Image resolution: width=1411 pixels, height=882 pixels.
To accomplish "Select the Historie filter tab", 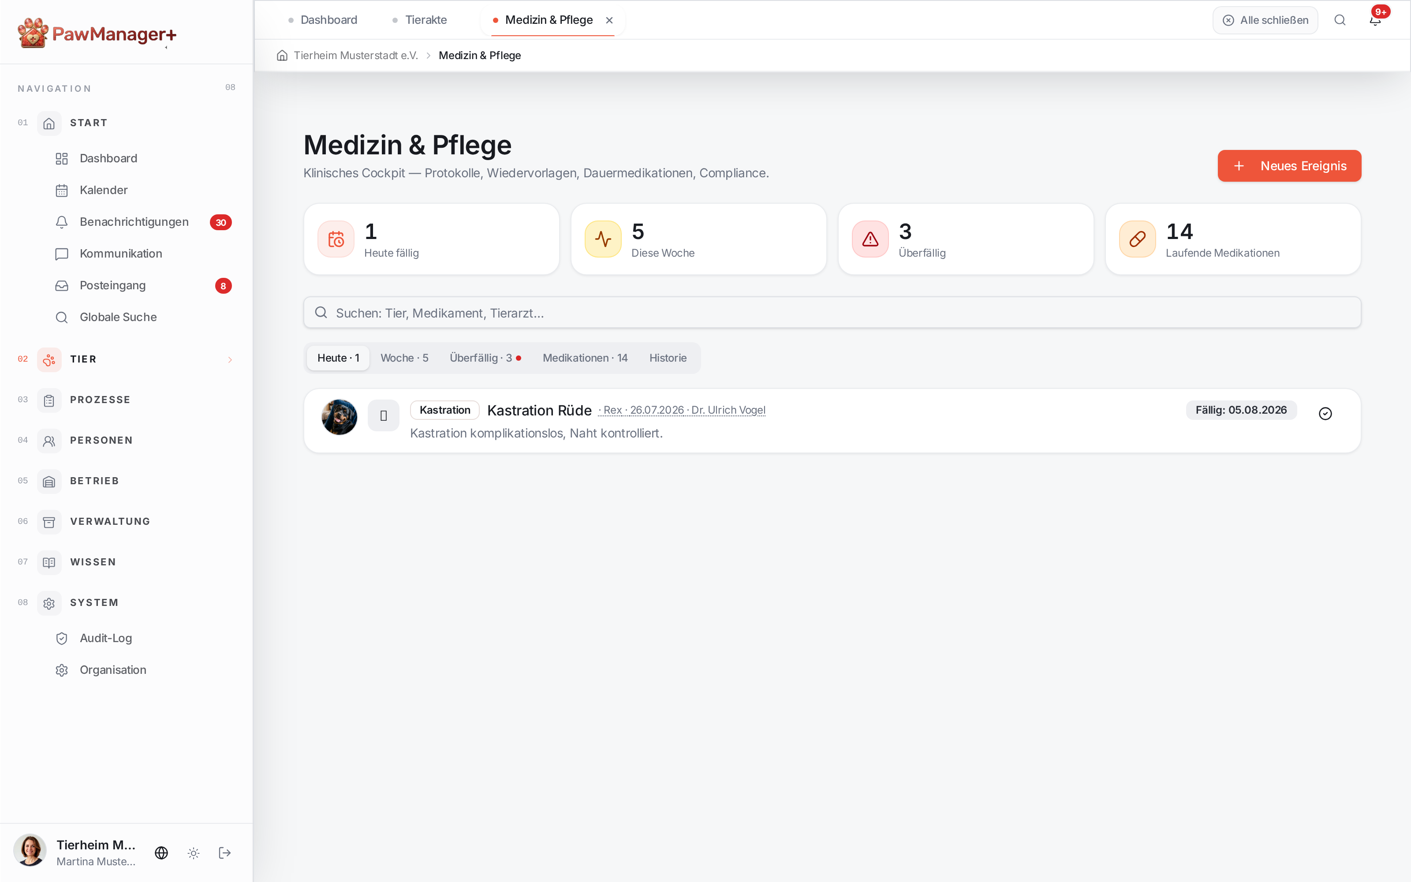I will tap(668, 358).
